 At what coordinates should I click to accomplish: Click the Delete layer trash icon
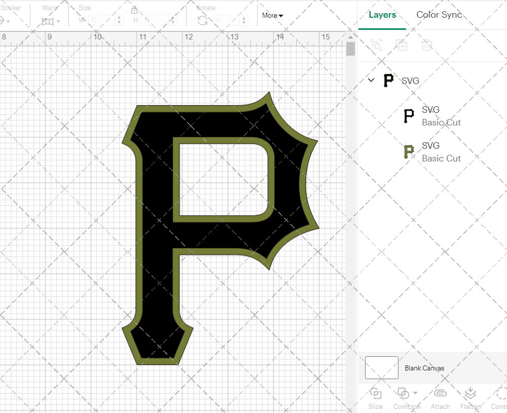click(427, 45)
